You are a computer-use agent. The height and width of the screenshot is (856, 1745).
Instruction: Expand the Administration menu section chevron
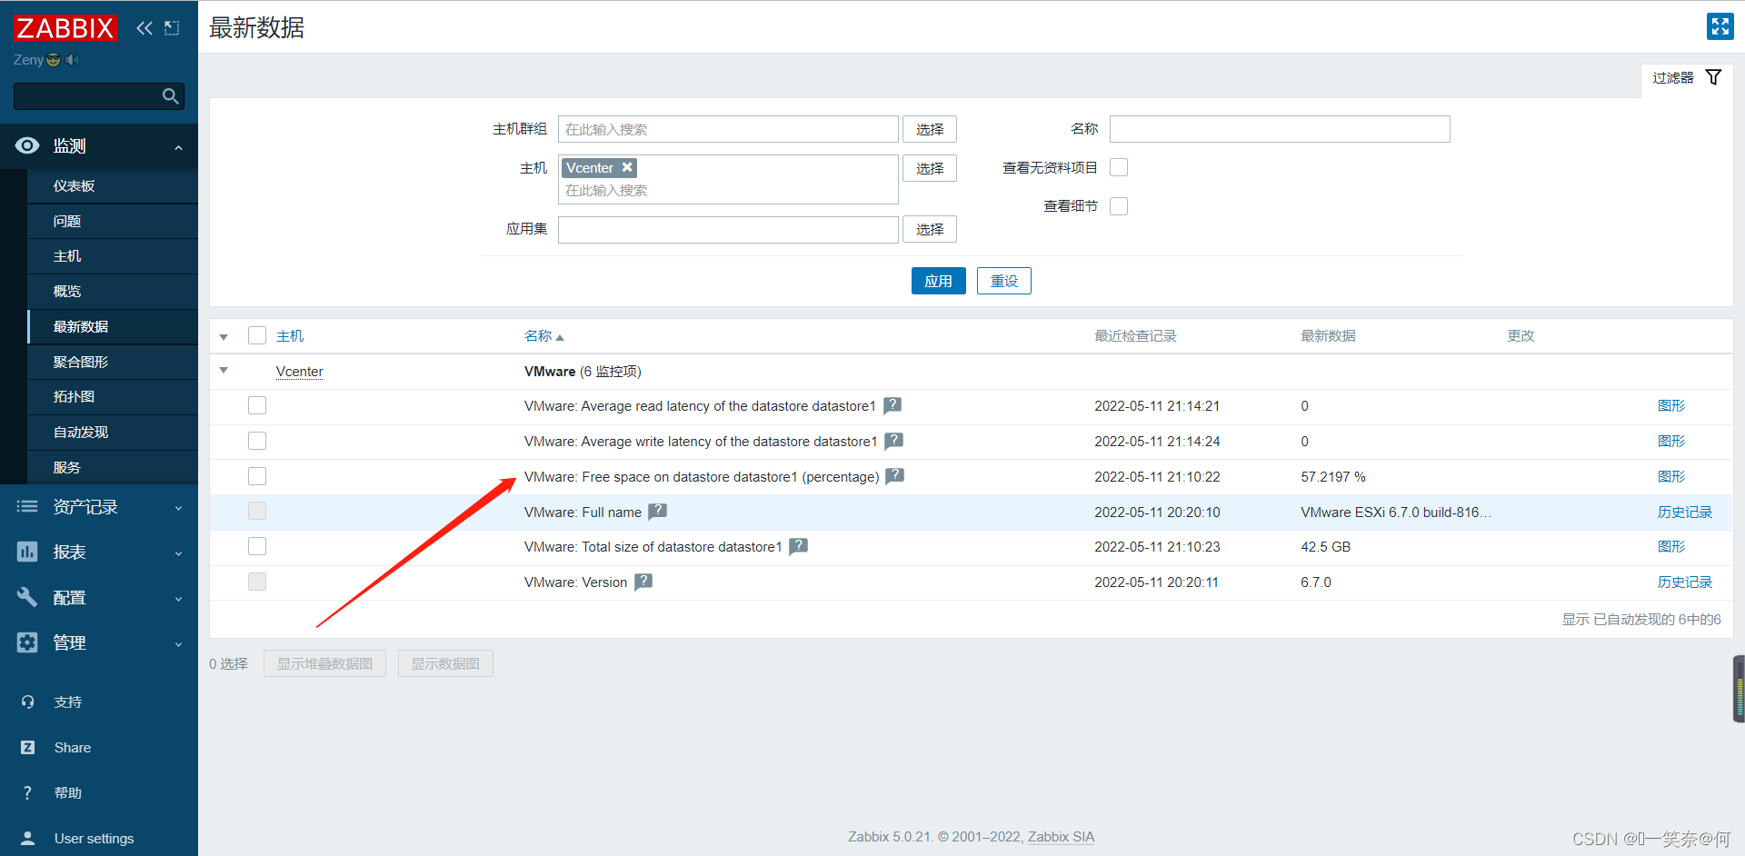[178, 644]
